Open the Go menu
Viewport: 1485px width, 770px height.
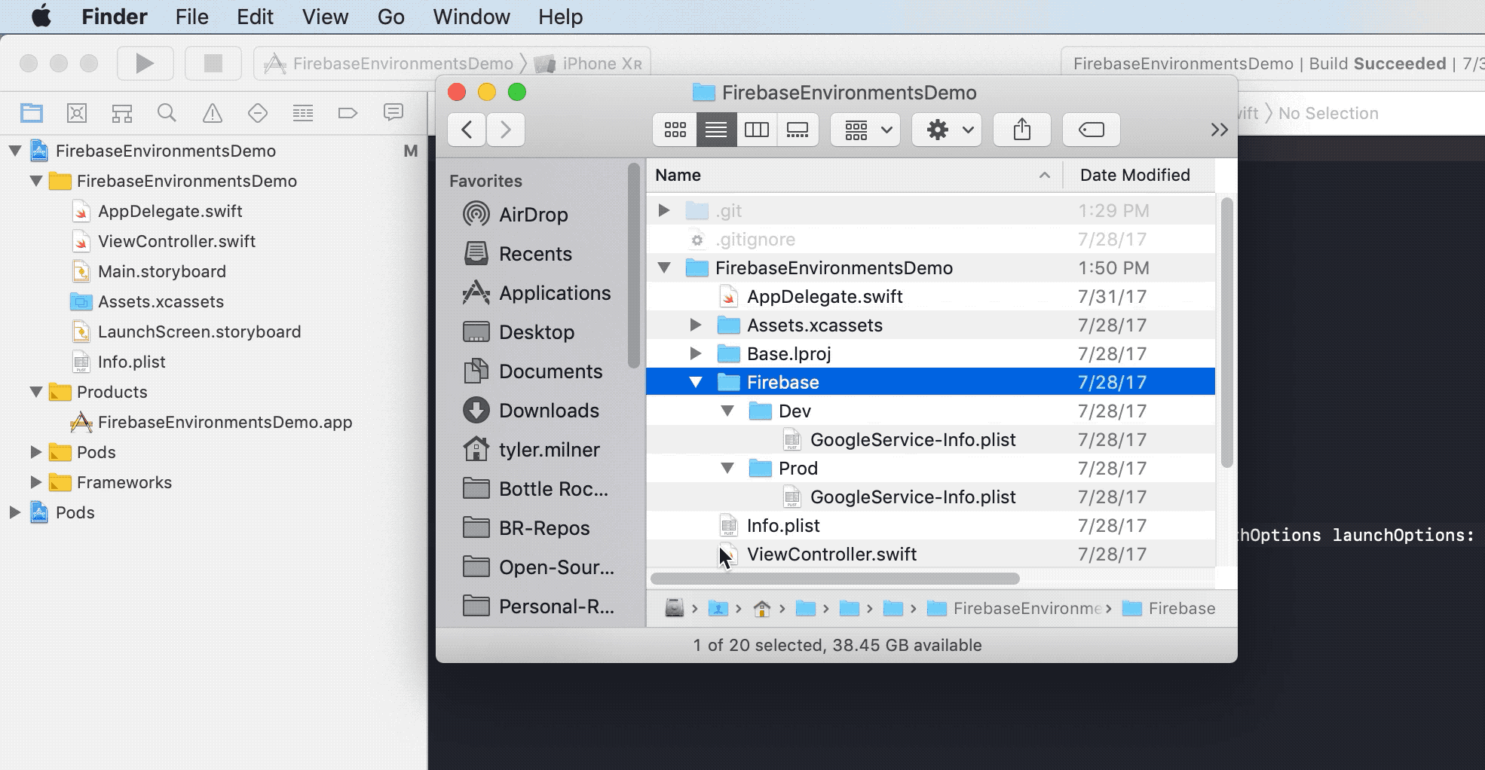point(391,17)
